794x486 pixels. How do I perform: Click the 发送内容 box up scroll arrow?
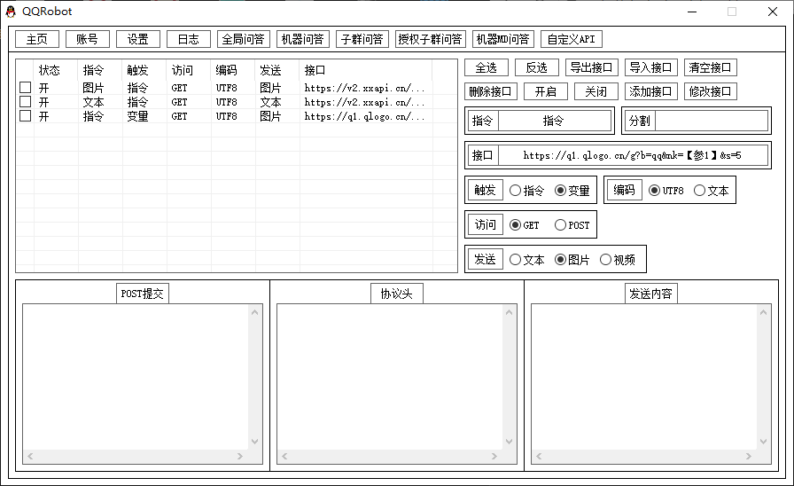click(764, 312)
